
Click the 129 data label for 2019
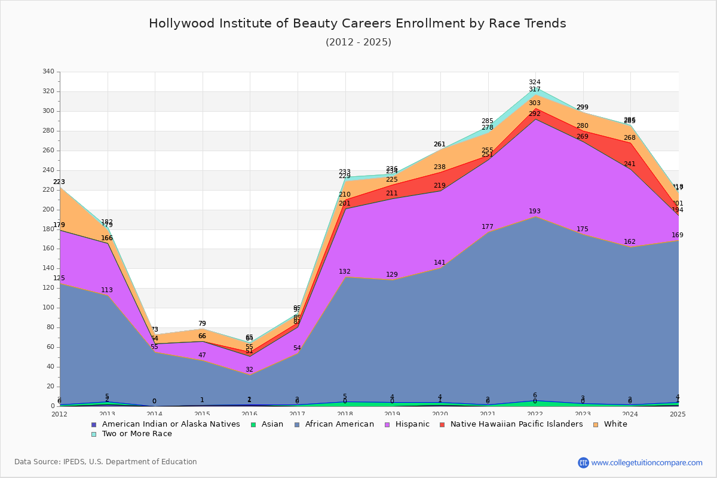(392, 275)
